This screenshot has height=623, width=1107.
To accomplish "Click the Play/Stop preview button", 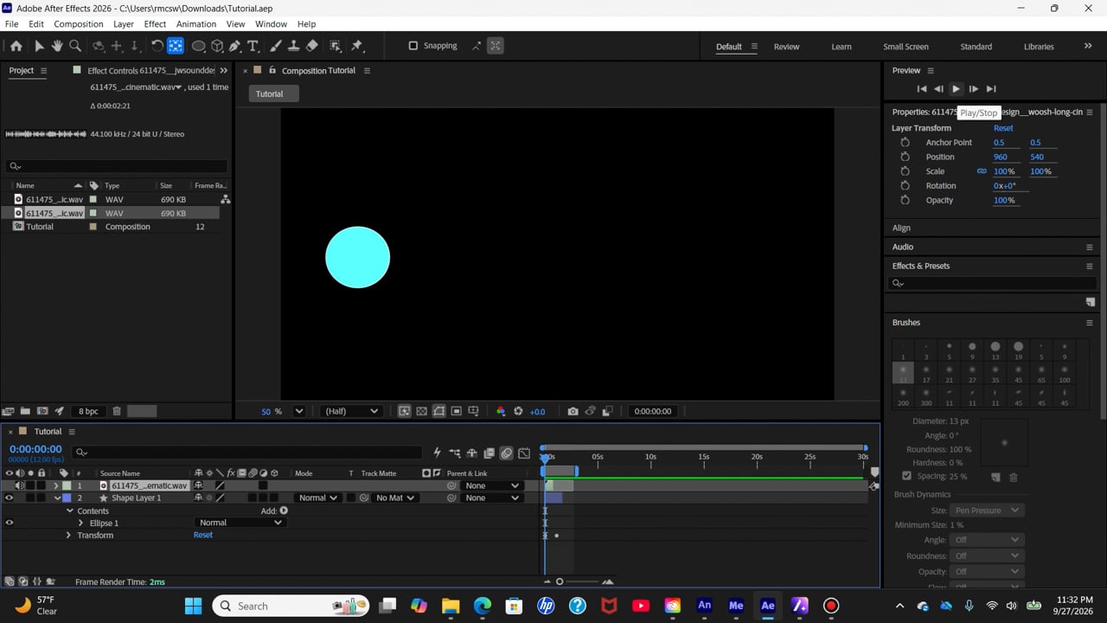I will [x=956, y=88].
